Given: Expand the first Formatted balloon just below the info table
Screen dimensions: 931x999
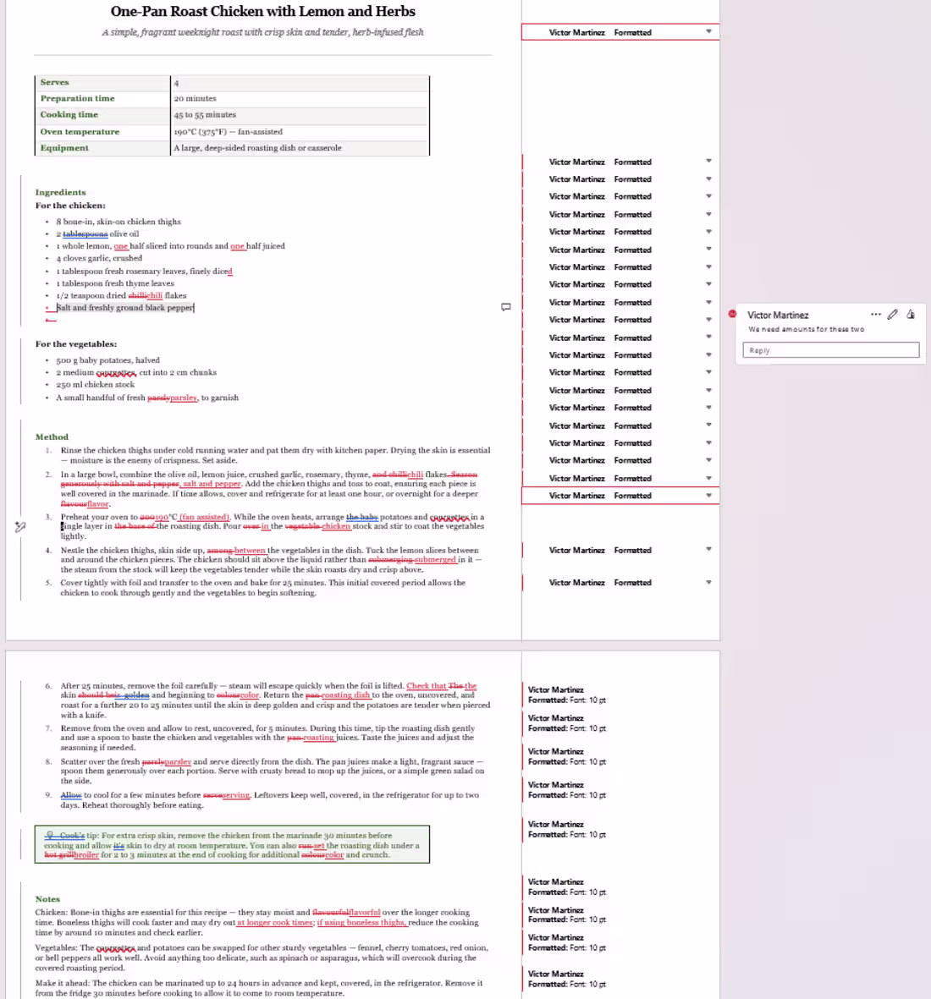Looking at the screenshot, I should coord(708,162).
